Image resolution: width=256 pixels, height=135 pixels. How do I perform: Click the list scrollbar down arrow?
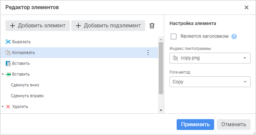tap(161, 110)
